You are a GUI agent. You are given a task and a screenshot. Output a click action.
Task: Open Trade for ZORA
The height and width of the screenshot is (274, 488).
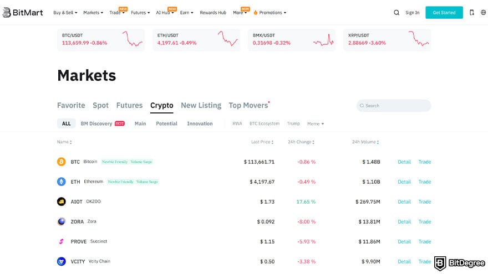coord(425,221)
